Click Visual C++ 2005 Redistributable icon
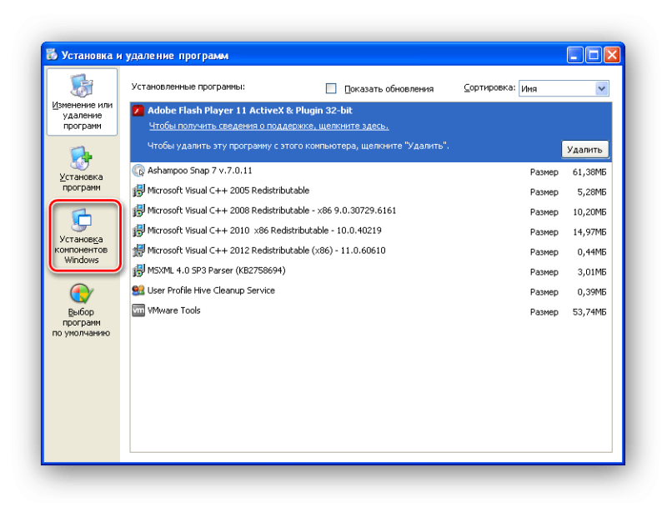Screen dimensions: 667x507 click(138, 191)
